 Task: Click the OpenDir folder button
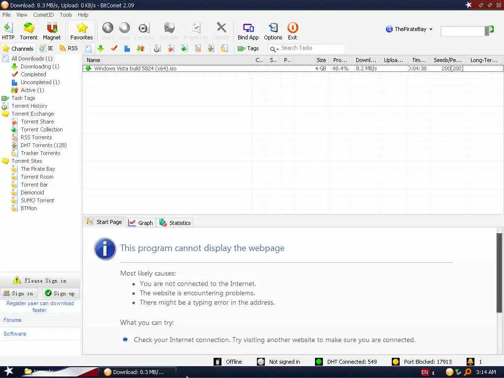[169, 31]
